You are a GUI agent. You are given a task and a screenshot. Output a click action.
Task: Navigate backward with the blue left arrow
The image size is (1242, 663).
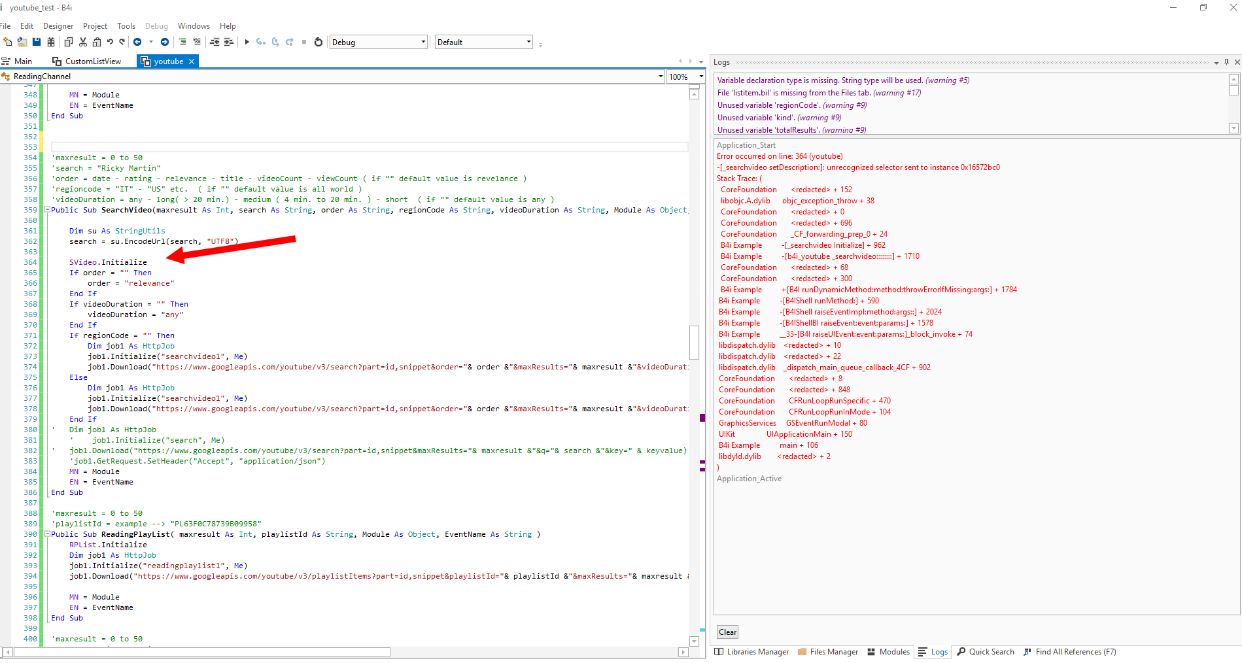pos(137,42)
